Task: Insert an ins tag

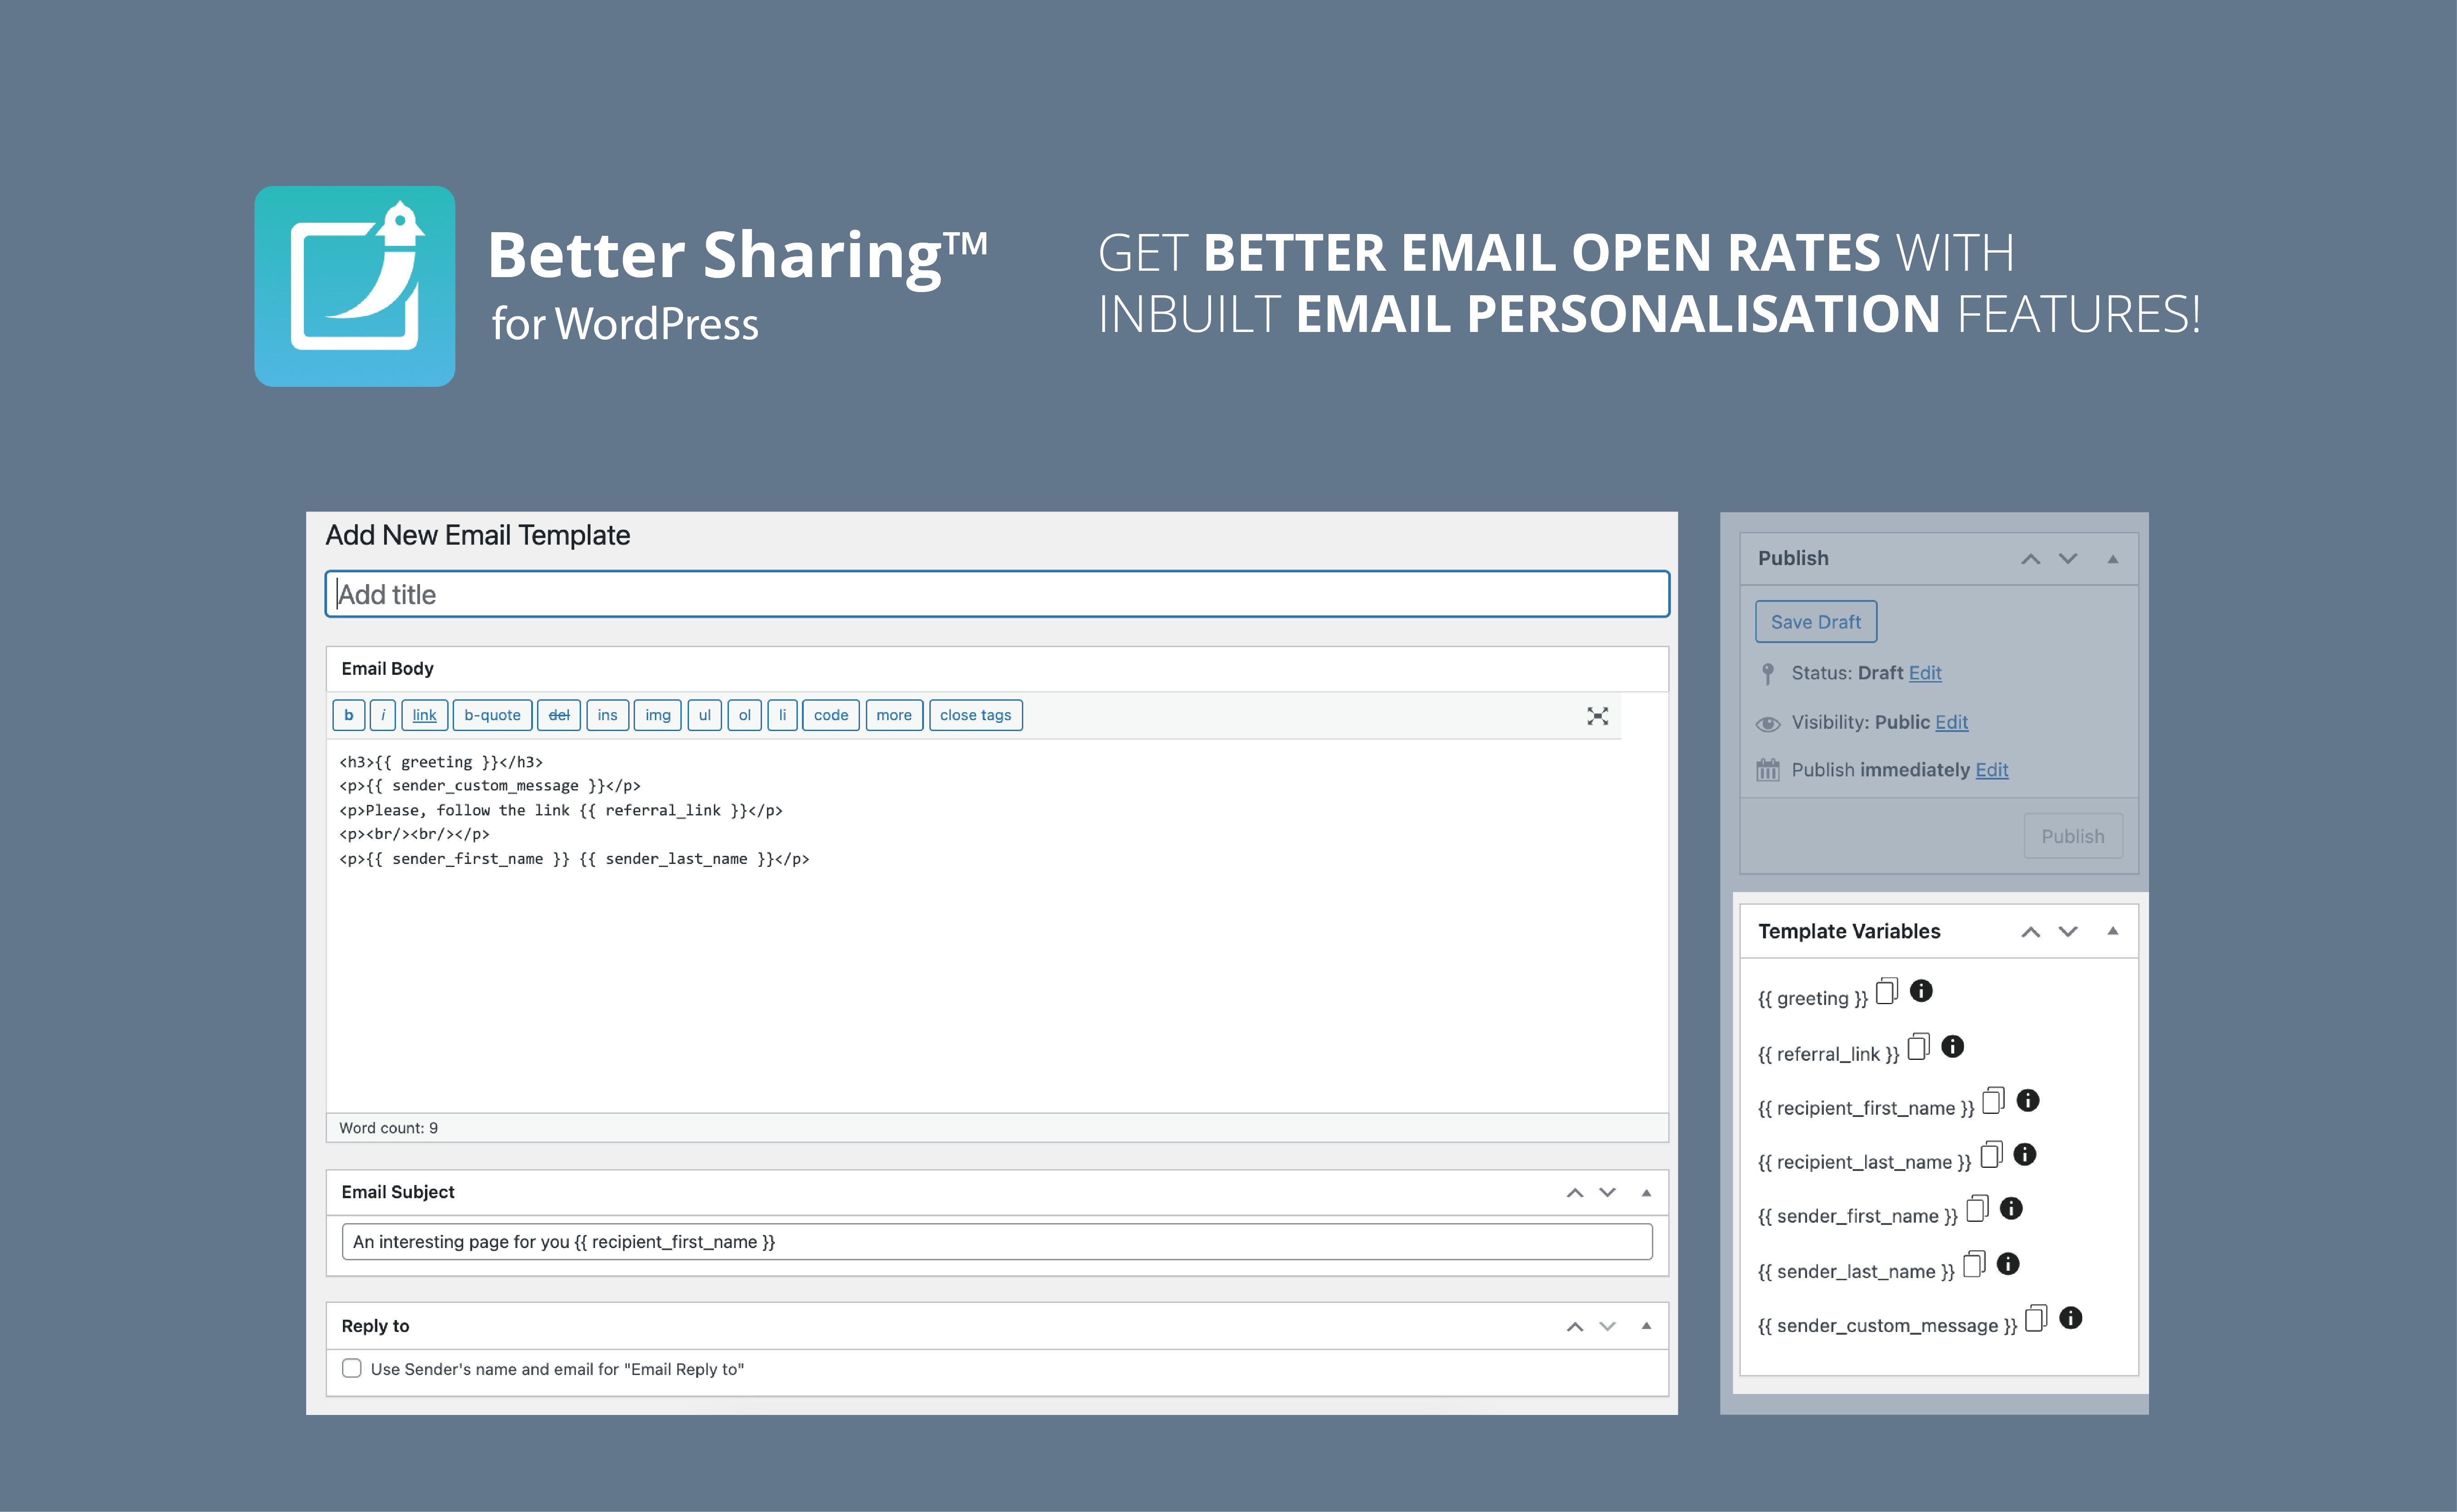Action: (x=607, y=715)
